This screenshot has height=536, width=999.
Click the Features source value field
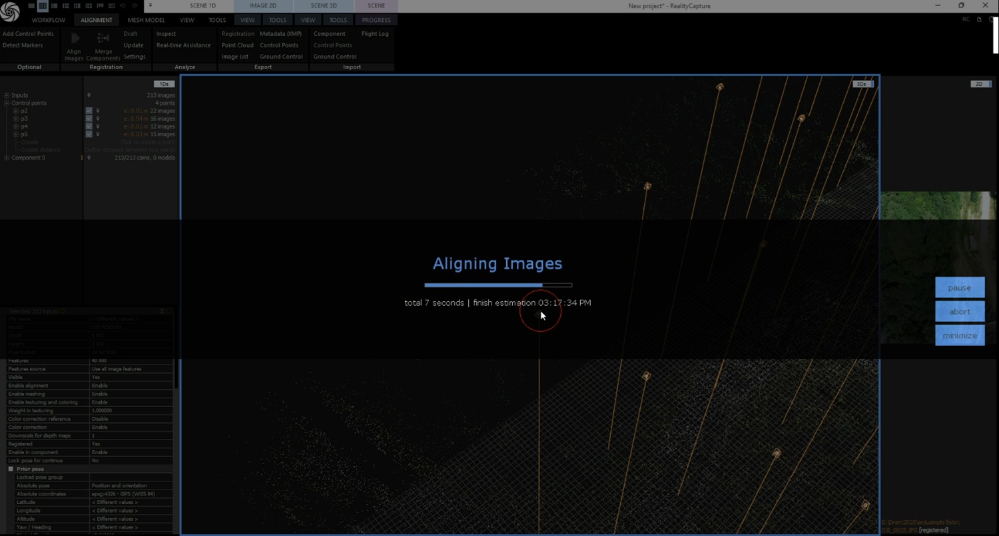pos(131,369)
